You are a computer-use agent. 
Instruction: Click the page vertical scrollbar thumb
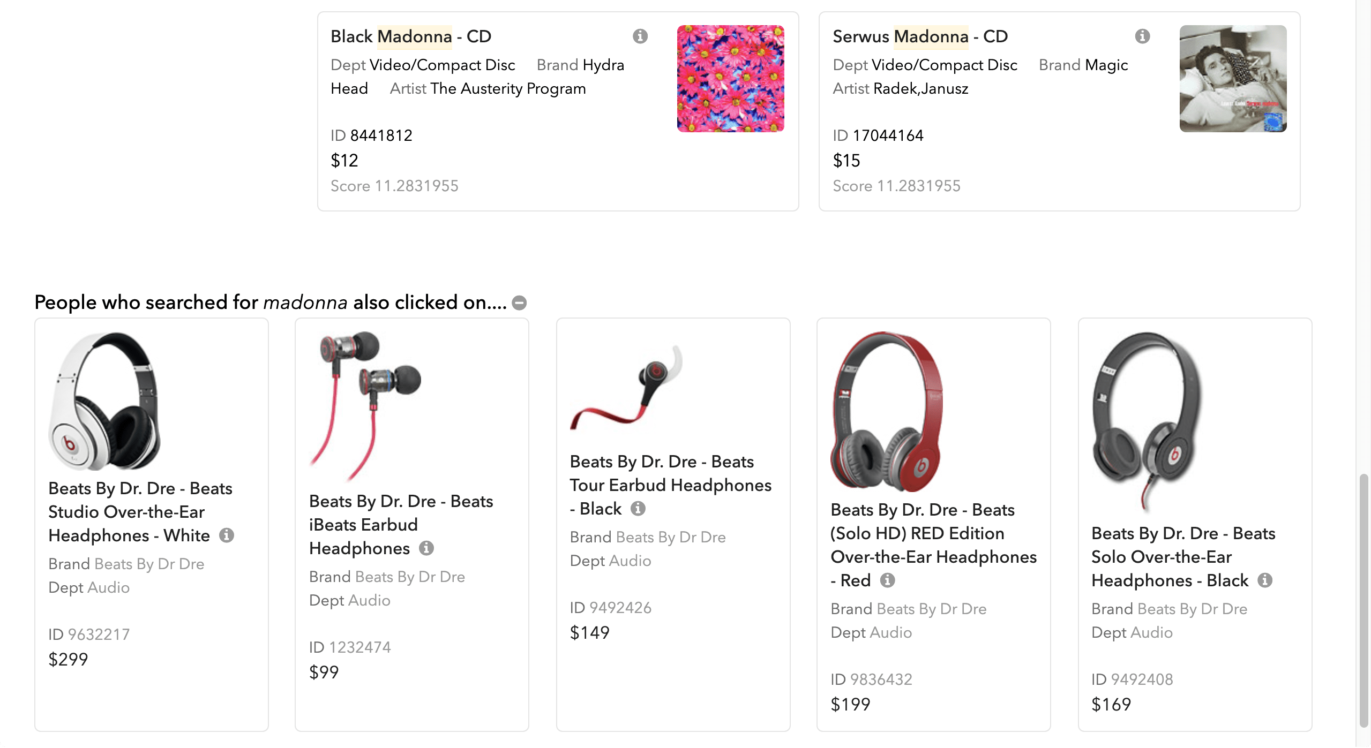click(1363, 600)
